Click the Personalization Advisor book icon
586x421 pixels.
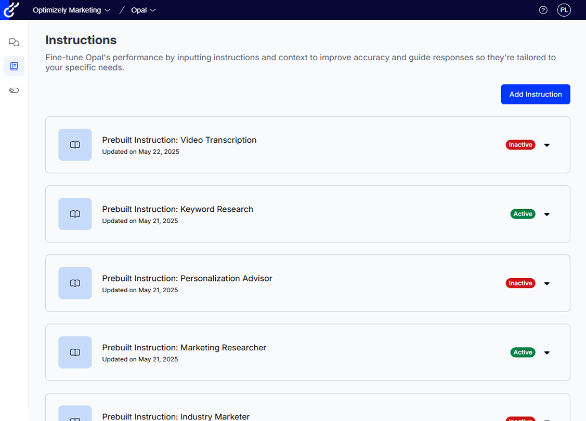[x=75, y=283]
